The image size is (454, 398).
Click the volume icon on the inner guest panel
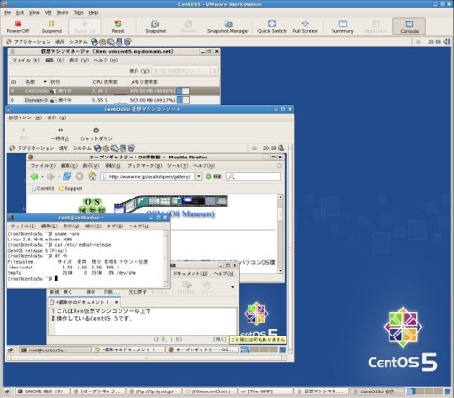[281, 148]
